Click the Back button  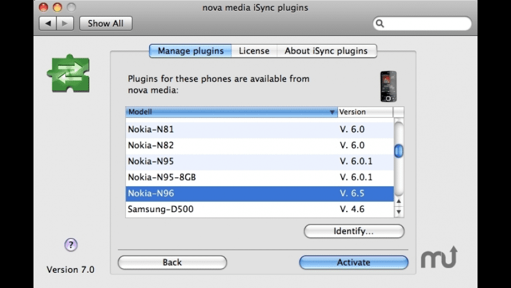click(x=172, y=262)
